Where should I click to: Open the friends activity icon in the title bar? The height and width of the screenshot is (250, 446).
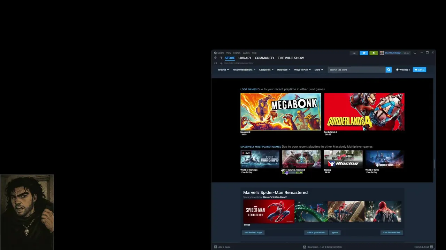(x=354, y=53)
